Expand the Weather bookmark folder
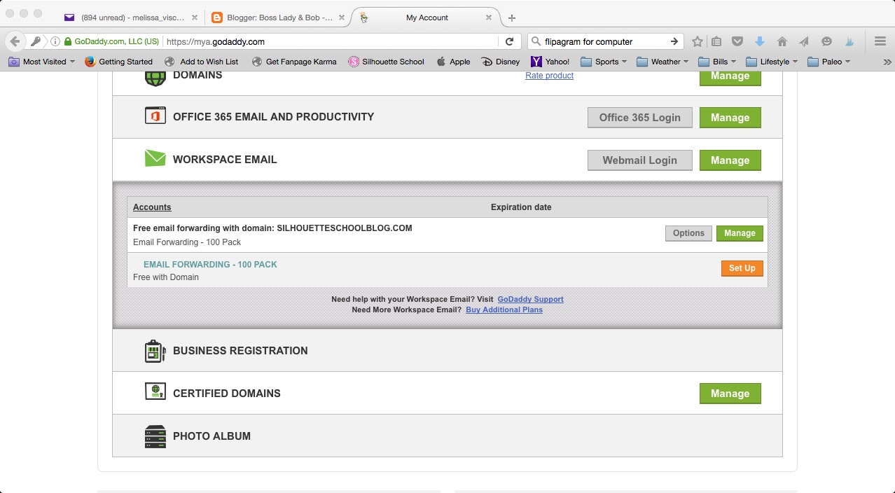895x493 pixels. click(x=662, y=62)
